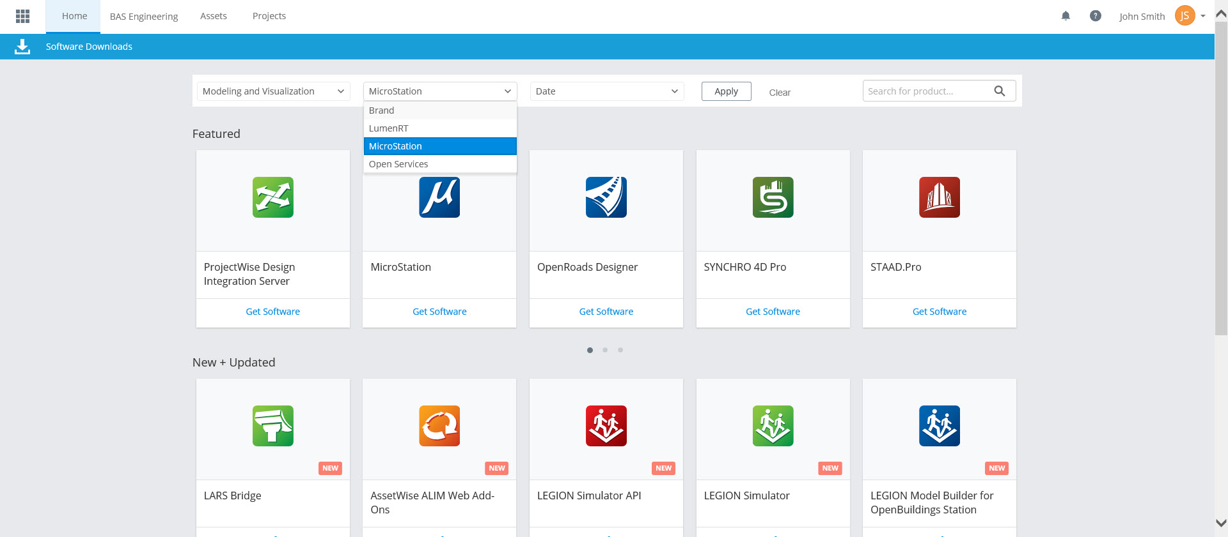This screenshot has height=537, width=1228.
Task: Switch to the Home tab
Action: [x=74, y=16]
